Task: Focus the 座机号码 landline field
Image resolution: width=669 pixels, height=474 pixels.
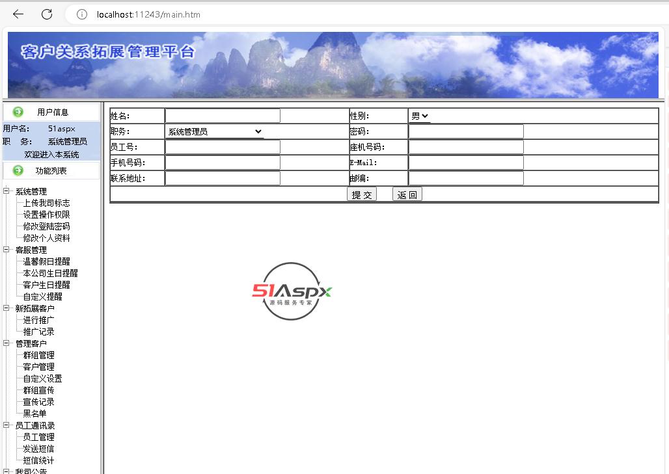Action: 466,147
